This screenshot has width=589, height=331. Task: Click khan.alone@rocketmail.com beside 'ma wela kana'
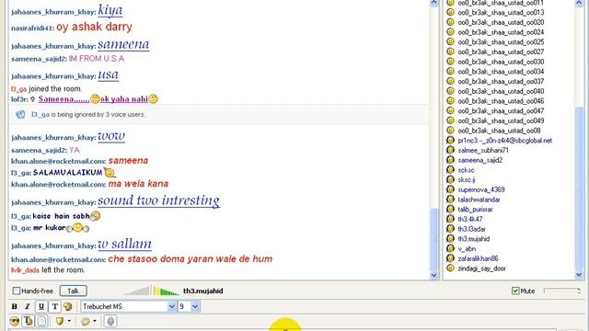coord(58,184)
